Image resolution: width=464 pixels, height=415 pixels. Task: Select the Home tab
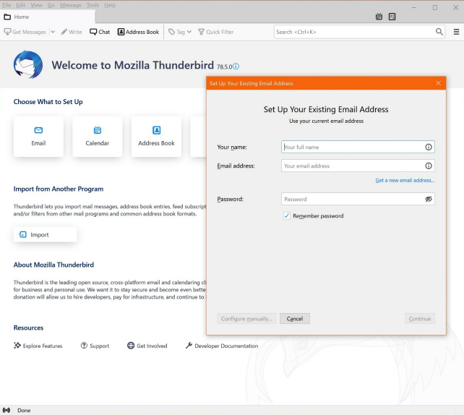click(48, 17)
